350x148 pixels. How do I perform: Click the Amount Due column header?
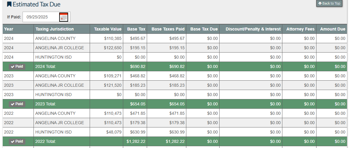point(332,29)
